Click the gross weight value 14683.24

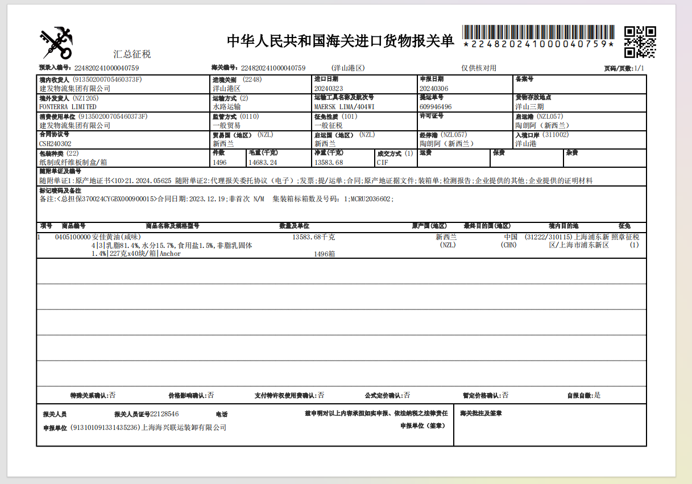click(x=263, y=163)
